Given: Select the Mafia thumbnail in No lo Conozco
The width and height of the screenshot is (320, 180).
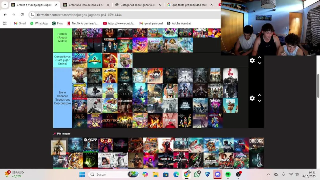Looking at the screenshot, I should [155, 75].
